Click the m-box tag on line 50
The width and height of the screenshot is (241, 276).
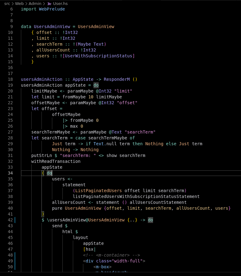pyautogui.click(x=103, y=267)
